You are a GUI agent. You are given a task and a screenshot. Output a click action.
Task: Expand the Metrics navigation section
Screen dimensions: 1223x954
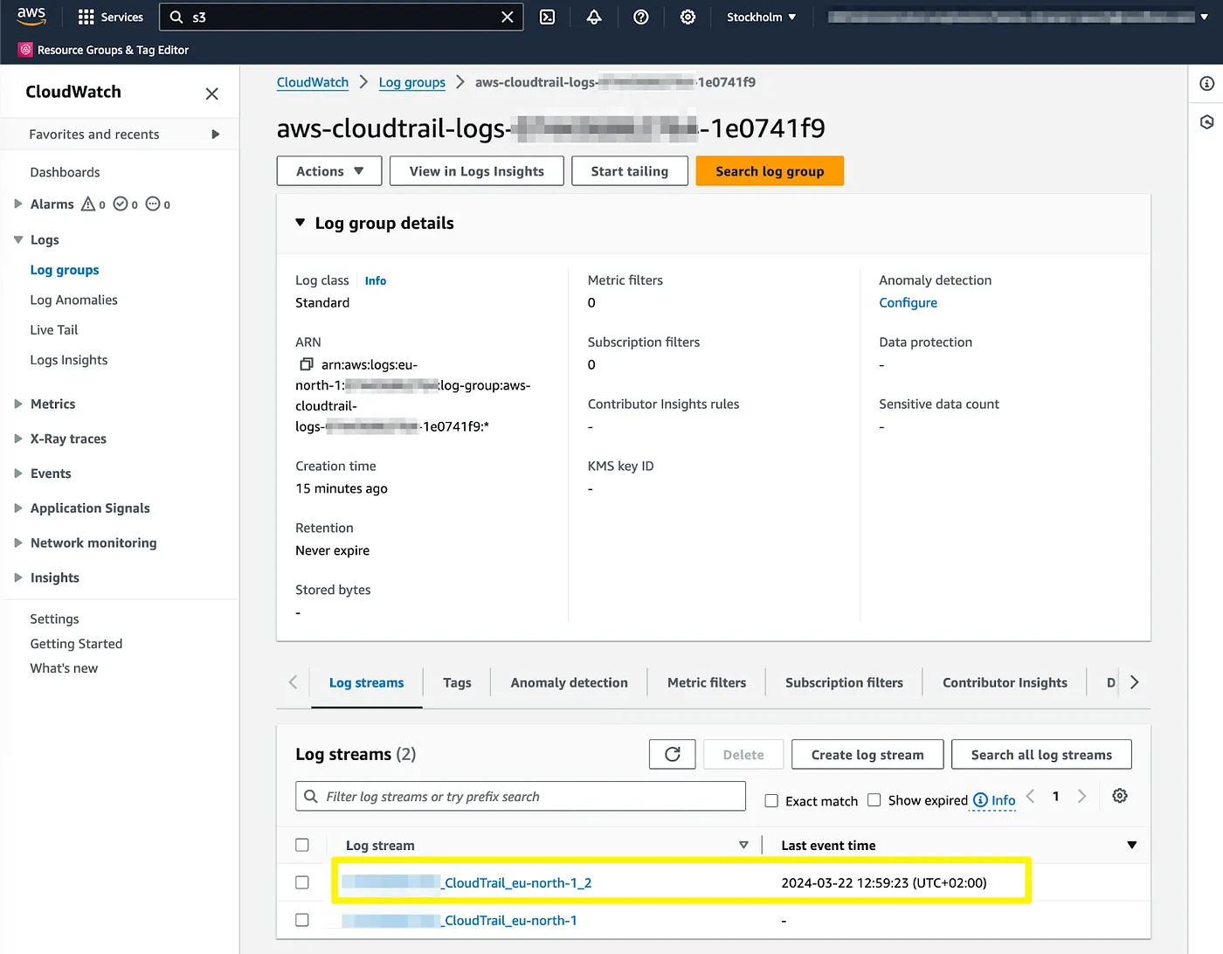coord(18,404)
